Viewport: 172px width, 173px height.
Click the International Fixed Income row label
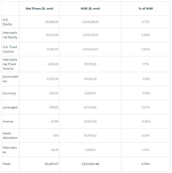click(x=10, y=64)
